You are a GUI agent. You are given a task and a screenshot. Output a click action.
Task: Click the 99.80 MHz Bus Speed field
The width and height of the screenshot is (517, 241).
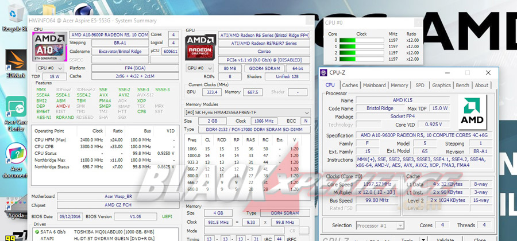pyautogui.click(x=377, y=200)
